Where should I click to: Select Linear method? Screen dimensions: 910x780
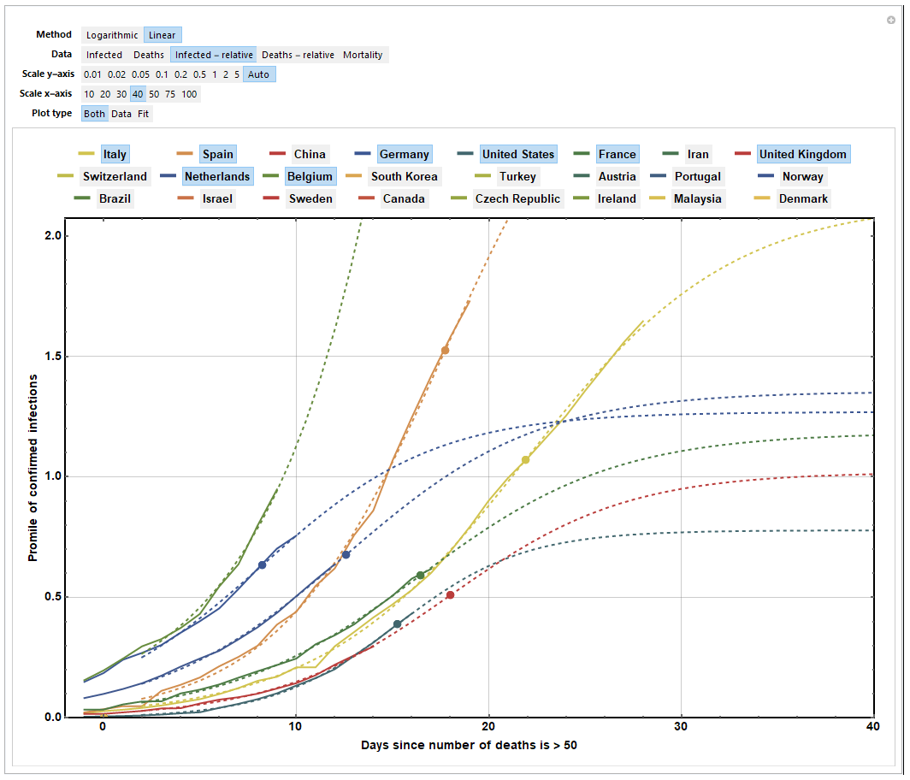point(162,35)
